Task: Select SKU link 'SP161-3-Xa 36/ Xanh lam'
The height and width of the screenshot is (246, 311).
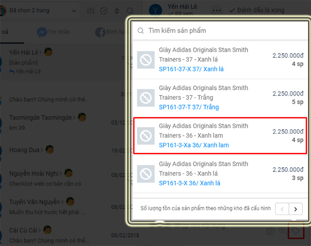Action: (194, 145)
